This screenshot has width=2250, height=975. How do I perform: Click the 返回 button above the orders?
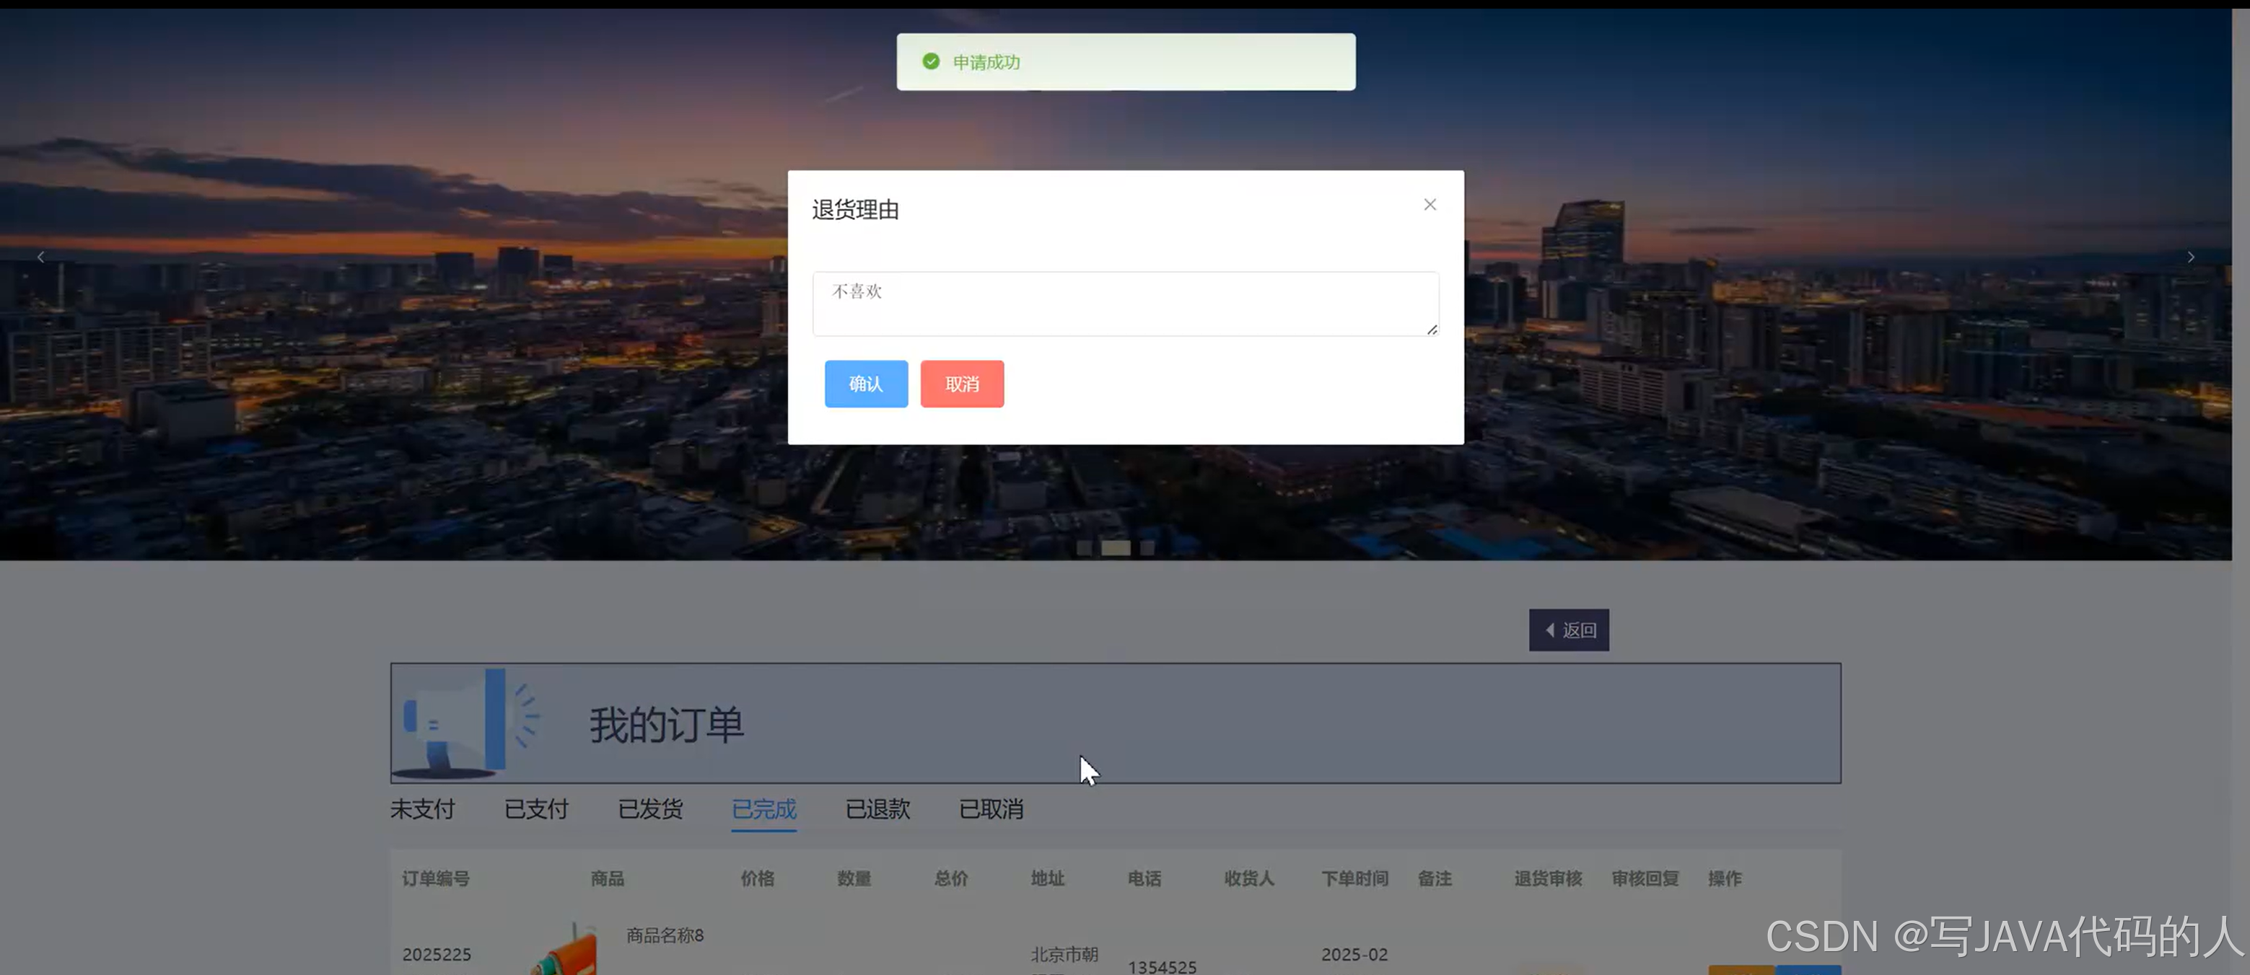pyautogui.click(x=1569, y=630)
